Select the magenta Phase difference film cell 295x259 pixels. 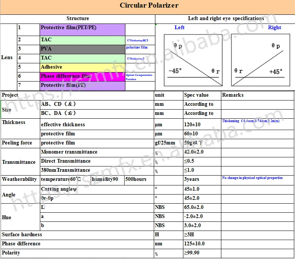(82, 76)
